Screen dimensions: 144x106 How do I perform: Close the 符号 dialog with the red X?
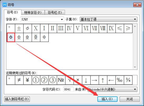137,5
